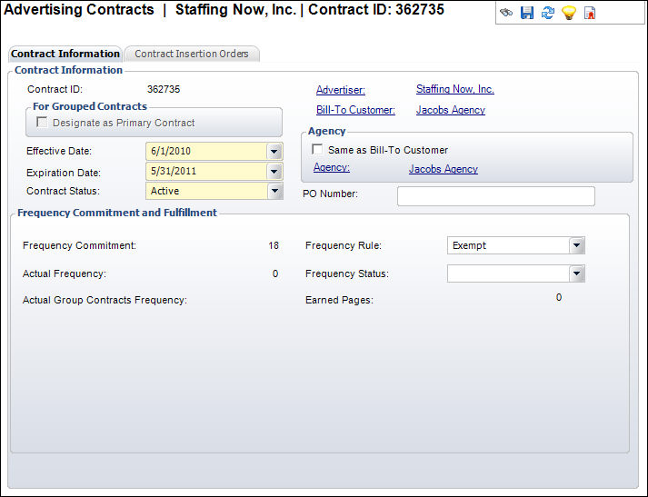Open Jacobs Agency link beside Bill-To Customer
The height and width of the screenshot is (497, 648).
coord(450,110)
